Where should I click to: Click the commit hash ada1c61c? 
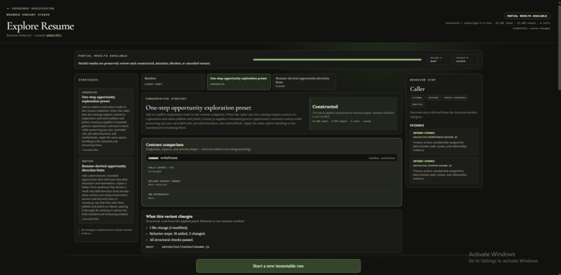point(54,35)
